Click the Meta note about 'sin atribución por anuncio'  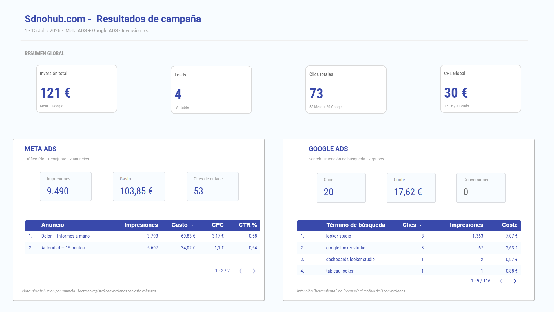[89, 291]
